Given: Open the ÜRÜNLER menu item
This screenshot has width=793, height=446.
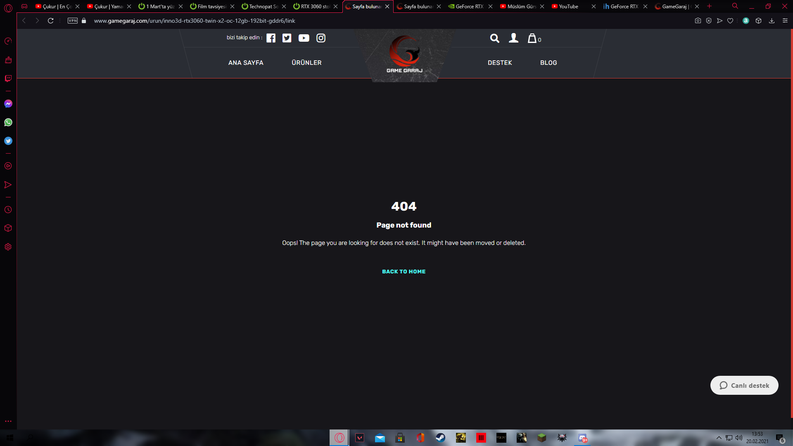Looking at the screenshot, I should tap(306, 63).
